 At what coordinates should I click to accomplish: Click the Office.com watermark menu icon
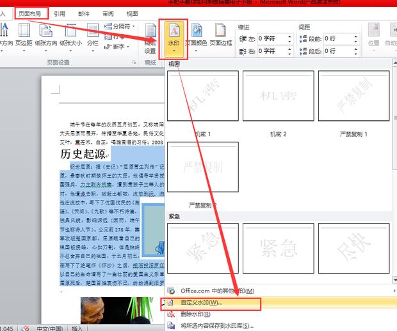click(x=172, y=291)
